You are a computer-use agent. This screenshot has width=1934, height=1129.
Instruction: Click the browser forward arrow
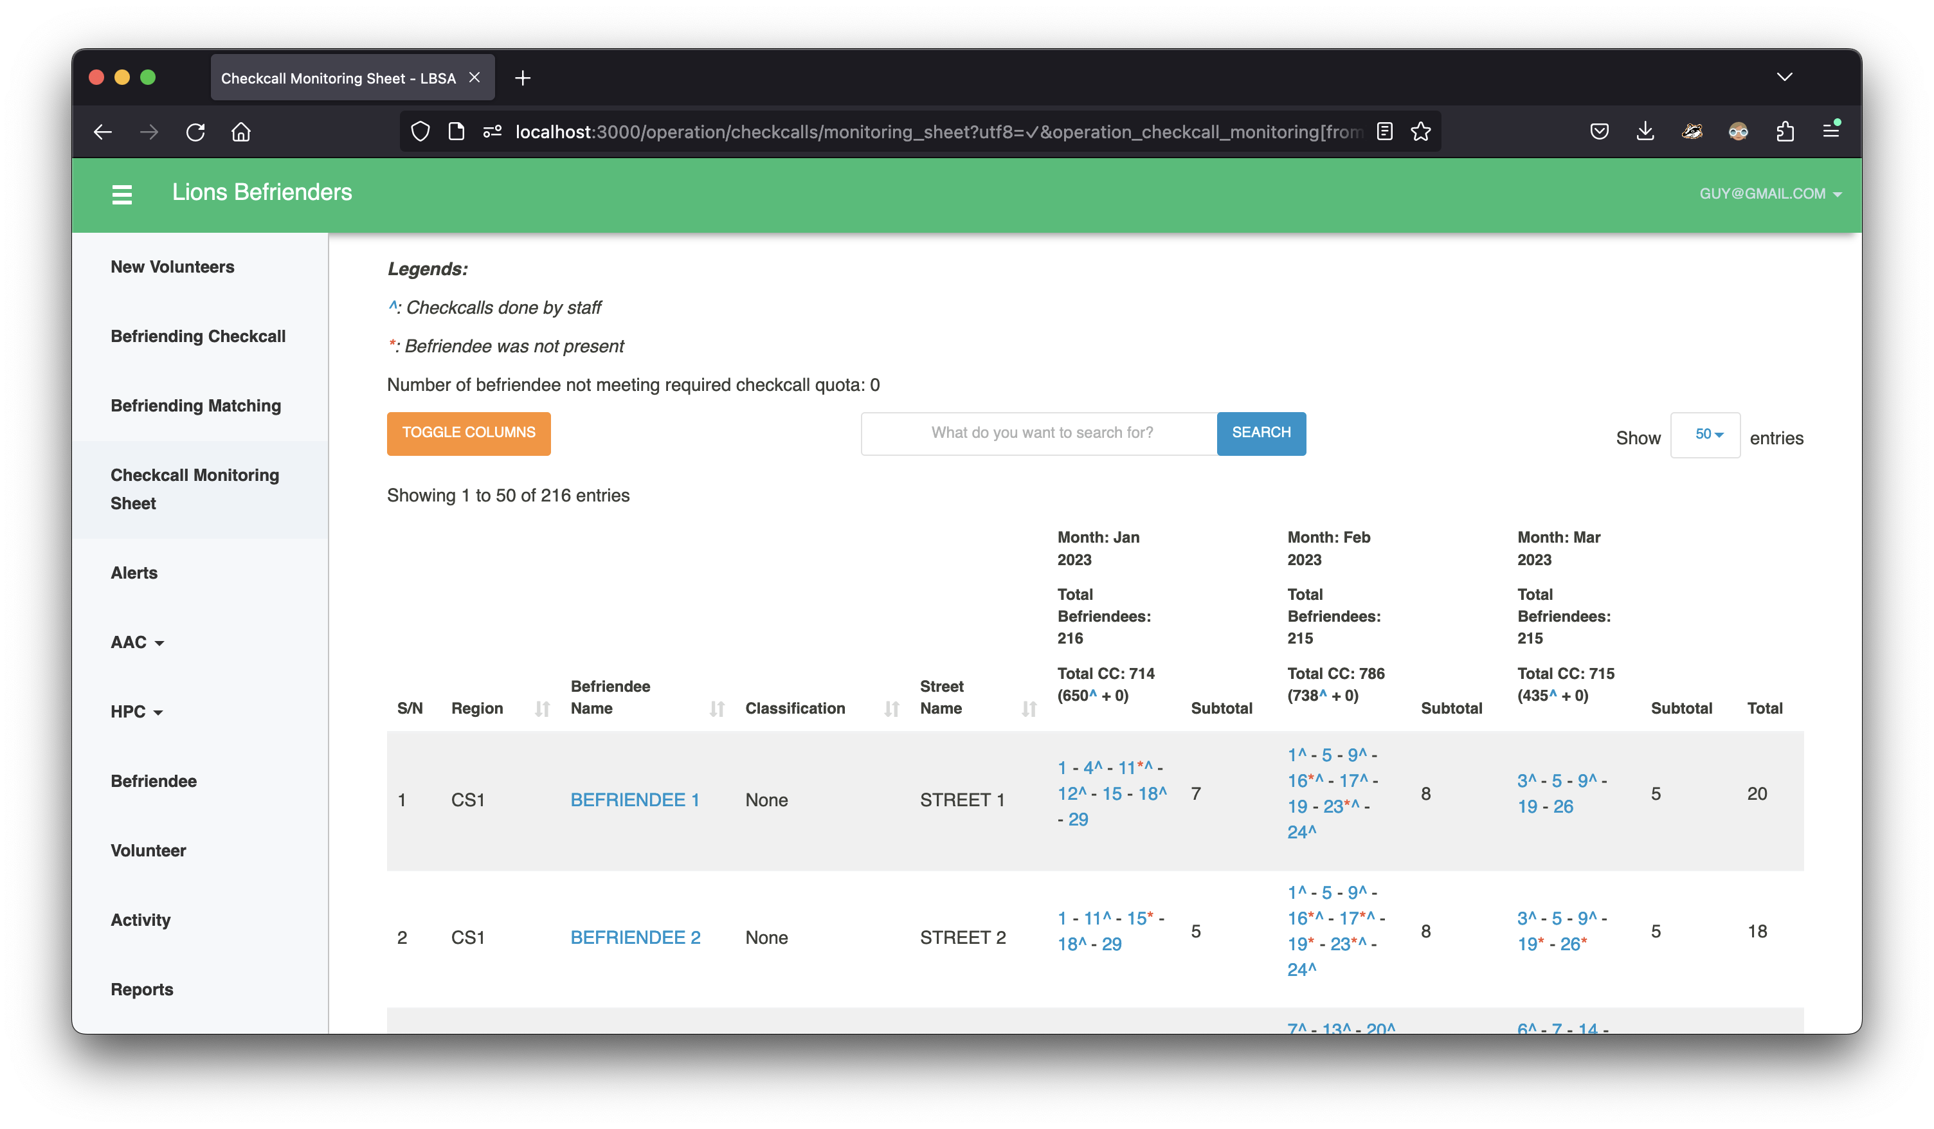(149, 132)
